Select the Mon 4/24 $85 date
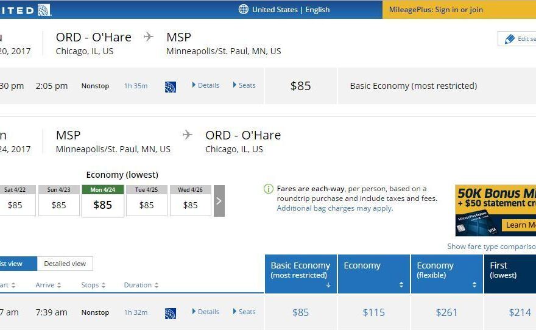Image resolution: width=536 pixels, height=330 pixels. pos(102,200)
